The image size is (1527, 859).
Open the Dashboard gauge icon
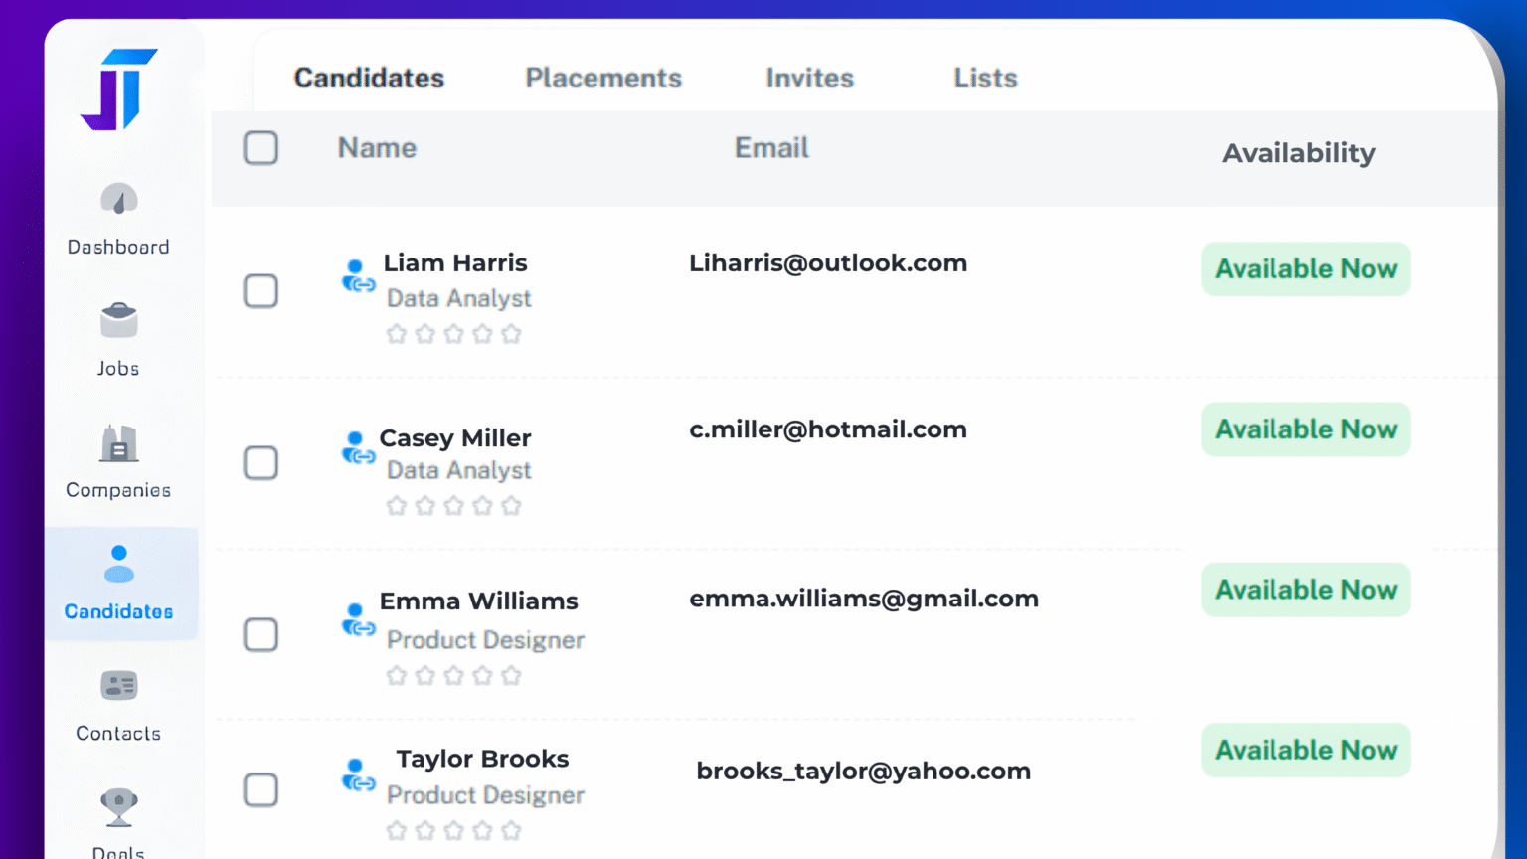(x=119, y=200)
